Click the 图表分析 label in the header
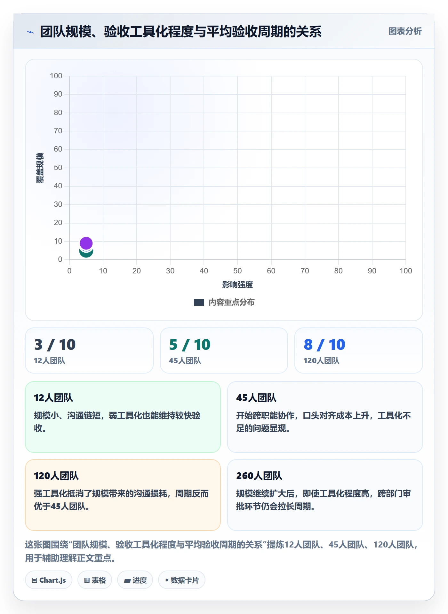 405,31
